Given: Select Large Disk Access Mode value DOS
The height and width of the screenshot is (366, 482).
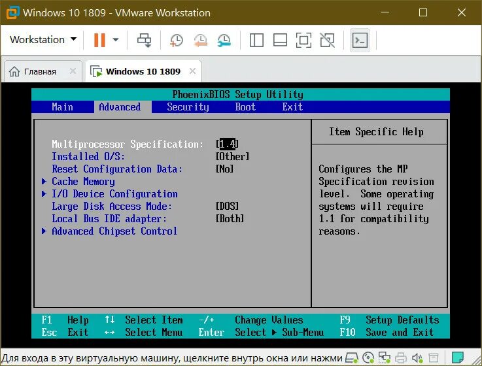Looking at the screenshot, I should tap(228, 206).
